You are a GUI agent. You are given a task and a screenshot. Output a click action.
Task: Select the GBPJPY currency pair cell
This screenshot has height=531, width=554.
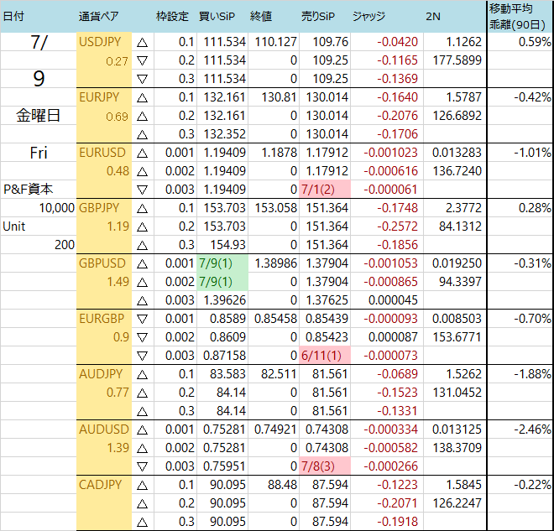104,208
